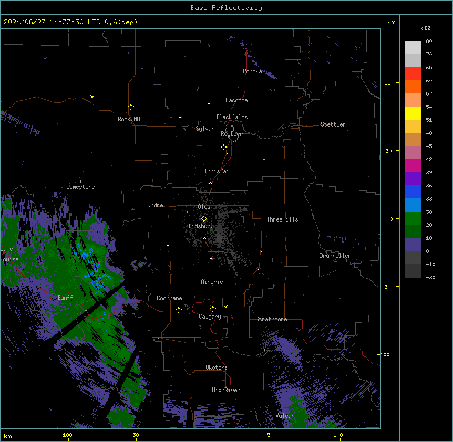Screen dimensions: 453x442
Task: Pick the bright green 20-30 dBZ legend swatch
Action: [x=413, y=218]
